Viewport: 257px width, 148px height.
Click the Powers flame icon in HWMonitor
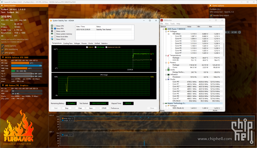pyautogui.click(x=169, y=62)
